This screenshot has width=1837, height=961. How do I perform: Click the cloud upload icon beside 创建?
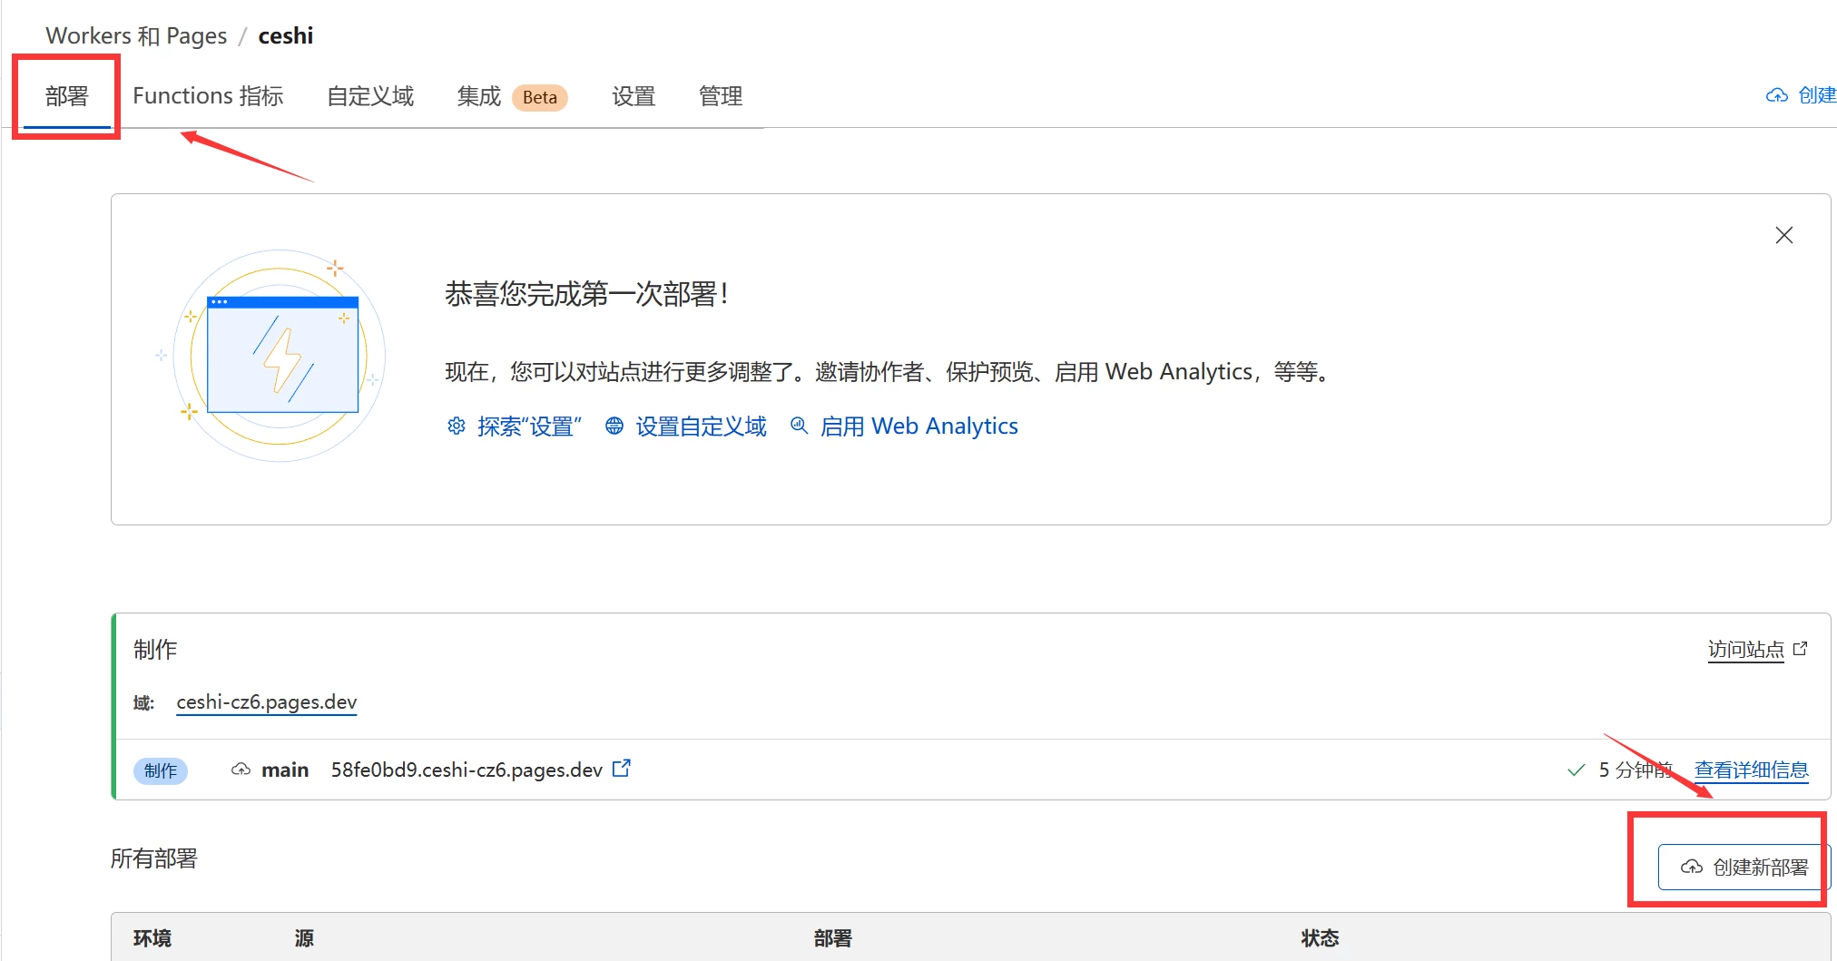[1776, 95]
